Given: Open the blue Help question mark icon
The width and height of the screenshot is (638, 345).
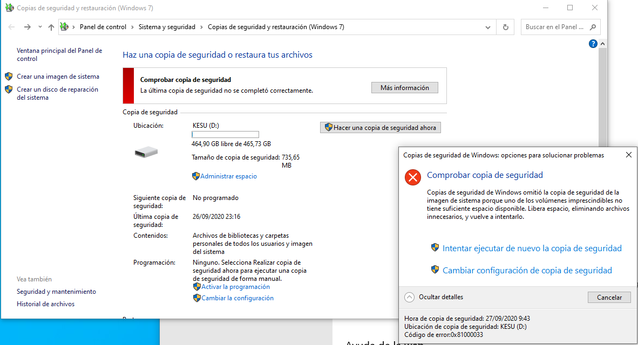Looking at the screenshot, I should 593,44.
